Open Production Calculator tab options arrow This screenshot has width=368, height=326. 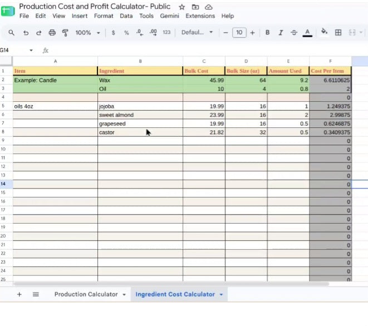click(x=124, y=295)
